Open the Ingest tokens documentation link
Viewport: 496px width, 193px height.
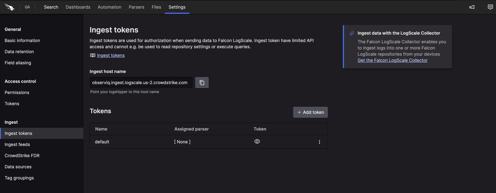coord(111,55)
